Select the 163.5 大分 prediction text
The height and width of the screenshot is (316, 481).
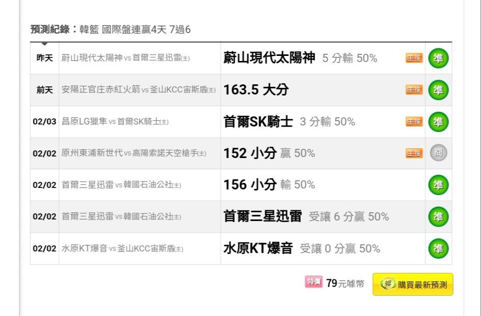pyautogui.click(x=256, y=90)
